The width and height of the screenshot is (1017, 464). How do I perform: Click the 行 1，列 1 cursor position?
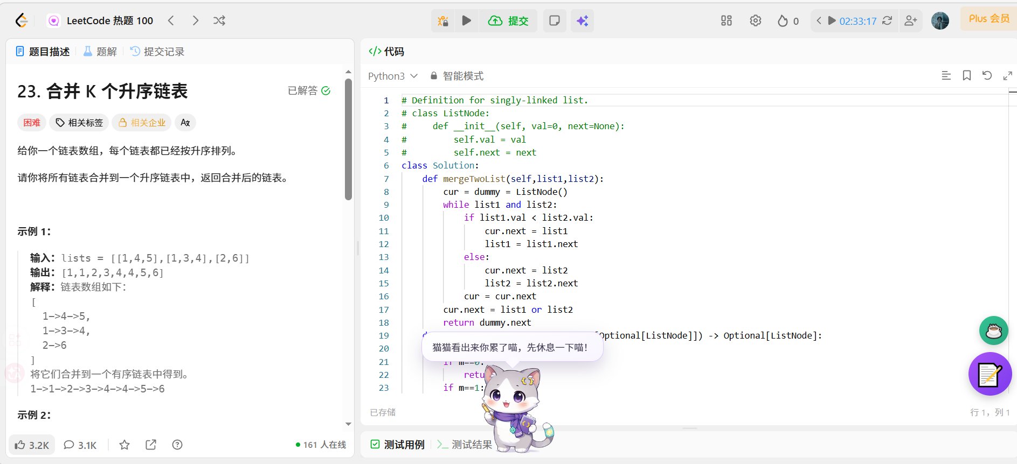990,412
